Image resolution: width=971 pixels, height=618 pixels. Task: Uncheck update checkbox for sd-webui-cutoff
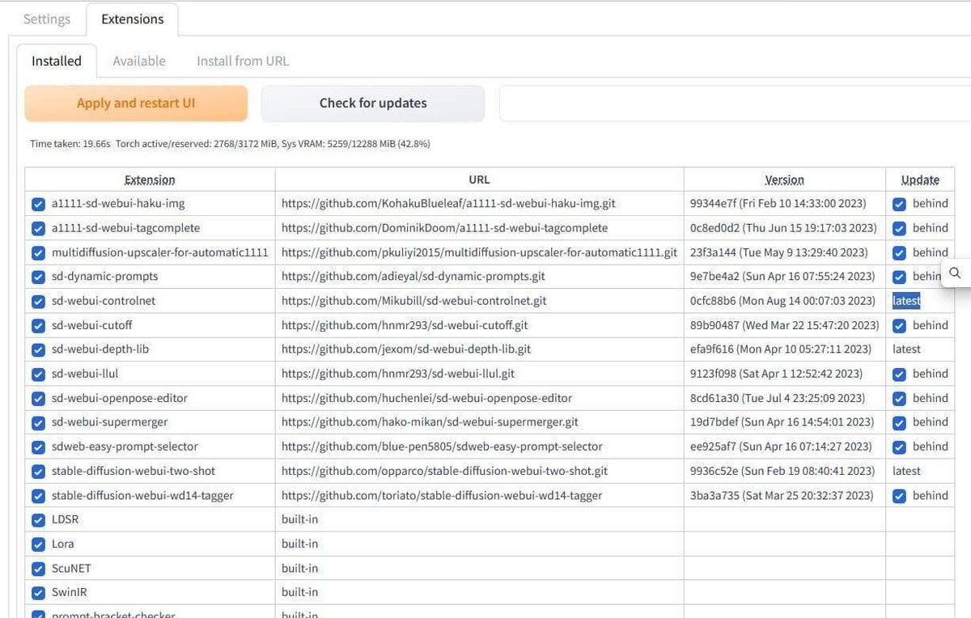pyautogui.click(x=899, y=325)
